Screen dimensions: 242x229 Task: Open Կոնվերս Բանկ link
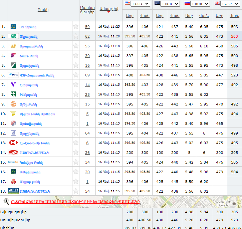(x=31, y=163)
